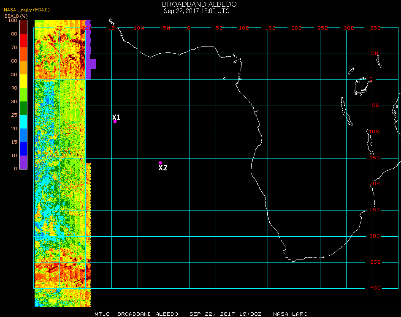Click the 10S latitude label on right
This screenshot has height=317, width=401.
[375, 131]
